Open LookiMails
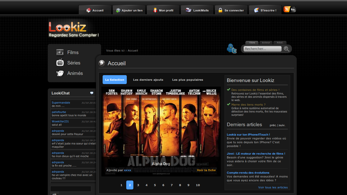347x195 pixels. click(x=197, y=10)
